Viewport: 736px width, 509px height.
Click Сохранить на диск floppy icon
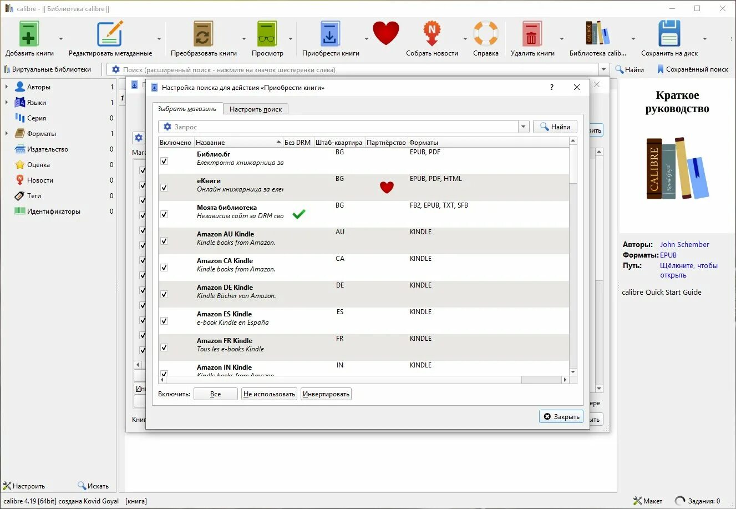click(669, 34)
